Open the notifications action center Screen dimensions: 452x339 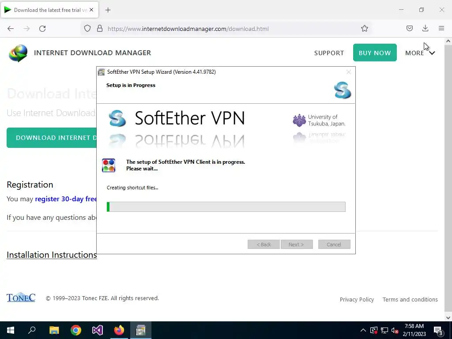tap(438, 330)
